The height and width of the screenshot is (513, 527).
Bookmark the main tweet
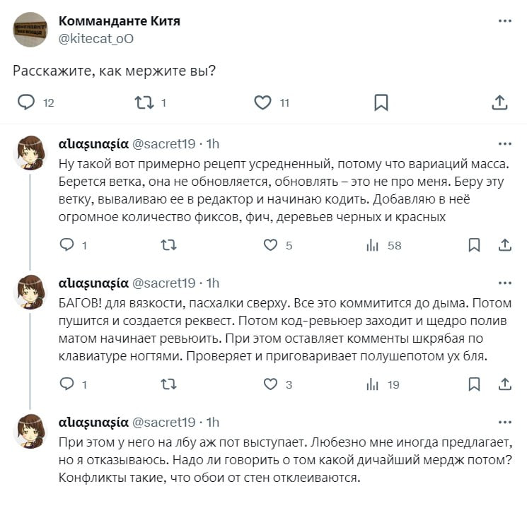click(381, 102)
